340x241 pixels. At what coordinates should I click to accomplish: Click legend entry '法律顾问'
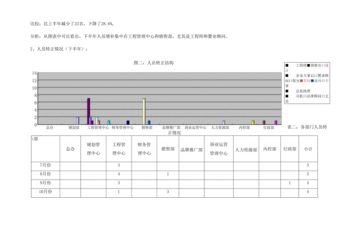[x=314, y=96]
